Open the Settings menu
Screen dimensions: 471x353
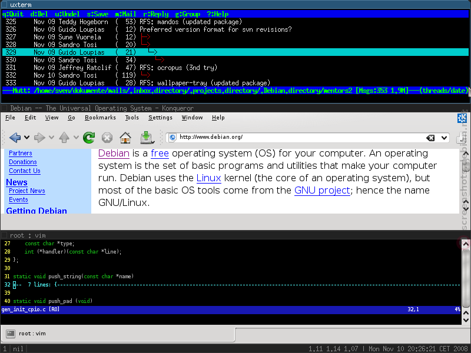tap(160, 118)
